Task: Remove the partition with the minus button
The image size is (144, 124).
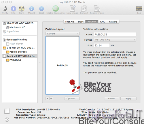Action: point(51,99)
